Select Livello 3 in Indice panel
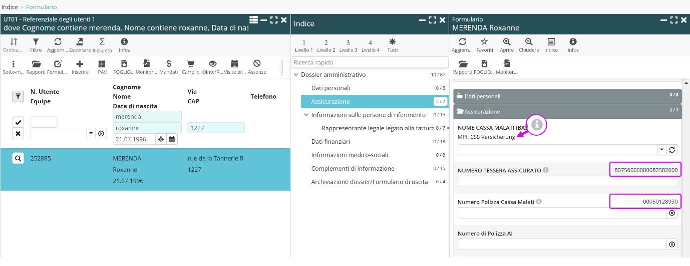The image size is (690, 266). pos(348,45)
